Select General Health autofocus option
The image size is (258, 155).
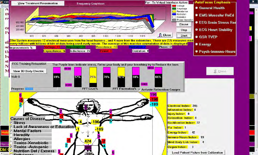coord(210,8)
